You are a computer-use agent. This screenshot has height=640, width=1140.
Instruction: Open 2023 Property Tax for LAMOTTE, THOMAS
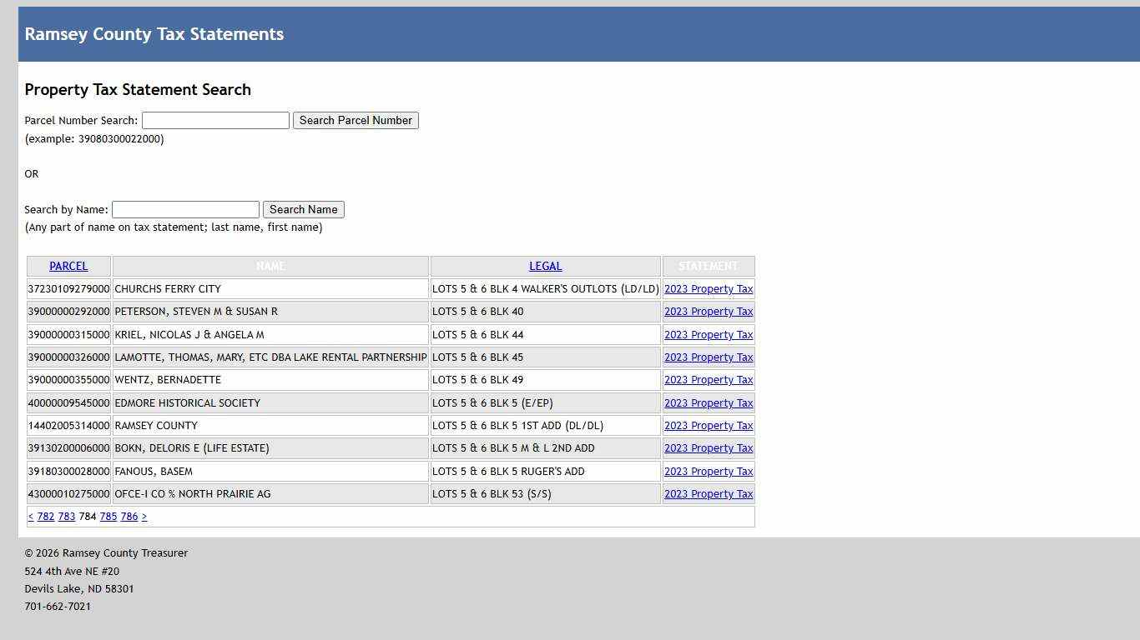pos(708,357)
